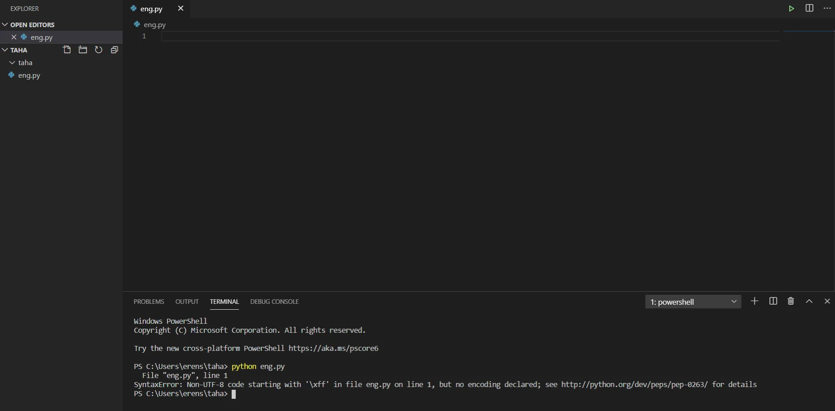
Task: Open the DEBUG CONSOLE tab
Action: (x=274, y=302)
